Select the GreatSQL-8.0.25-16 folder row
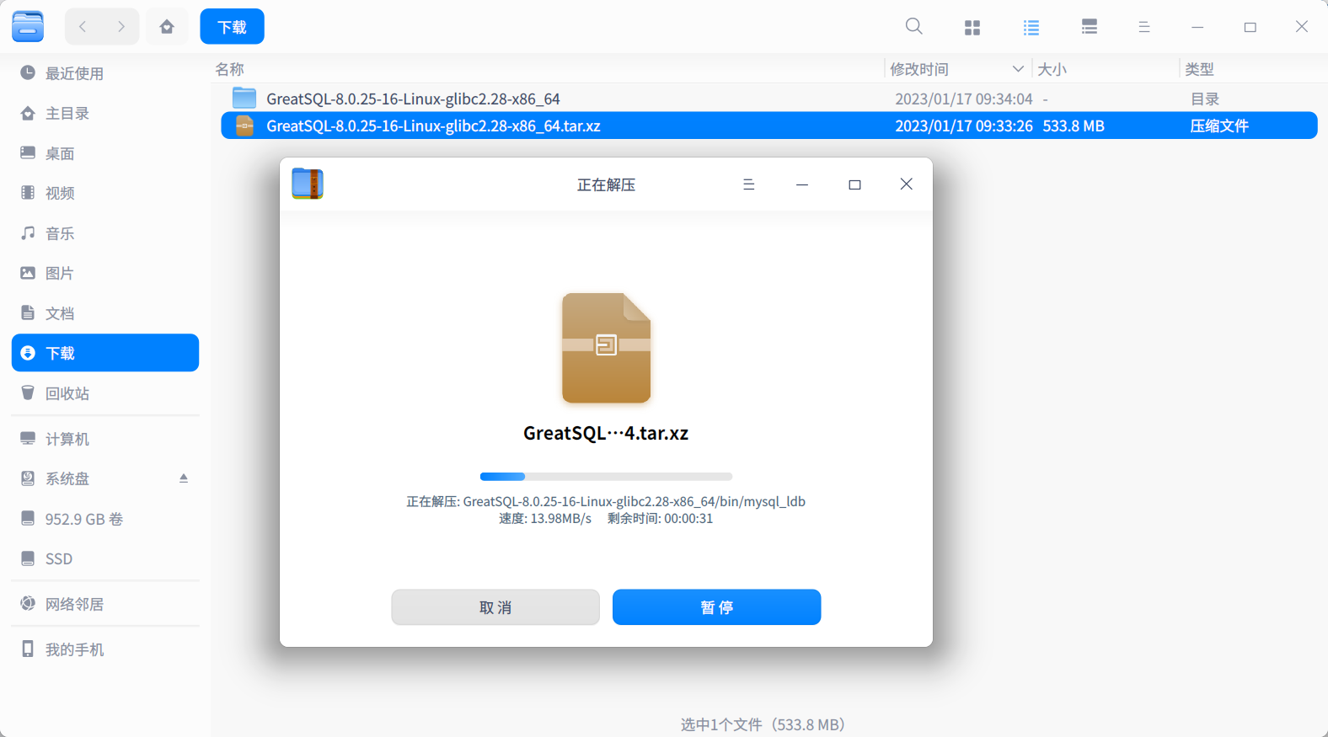This screenshot has width=1328, height=737. (769, 99)
